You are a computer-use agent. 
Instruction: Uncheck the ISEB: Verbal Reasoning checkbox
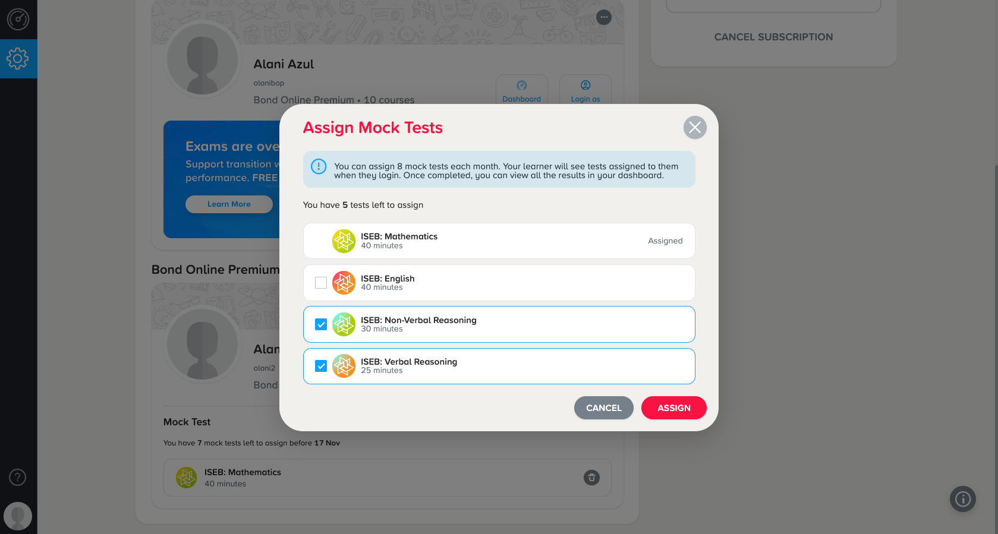[321, 366]
